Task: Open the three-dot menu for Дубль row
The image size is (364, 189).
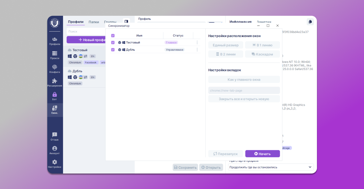Action: click(197, 50)
